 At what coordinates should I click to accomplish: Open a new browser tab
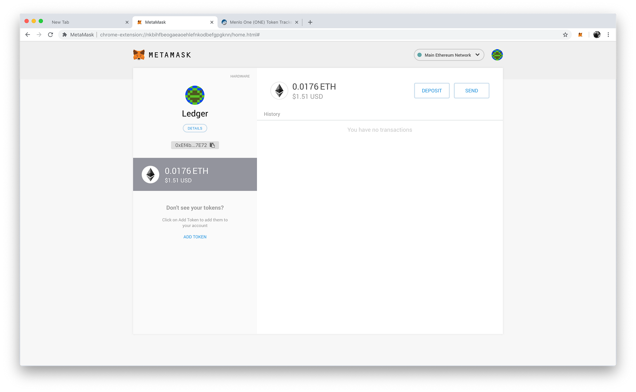tap(310, 22)
